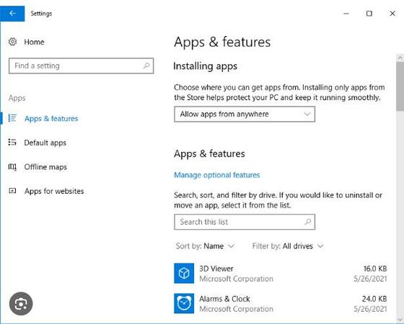The height and width of the screenshot is (324, 404).
Task: Click the Apps for websites icon
Action: click(12, 191)
